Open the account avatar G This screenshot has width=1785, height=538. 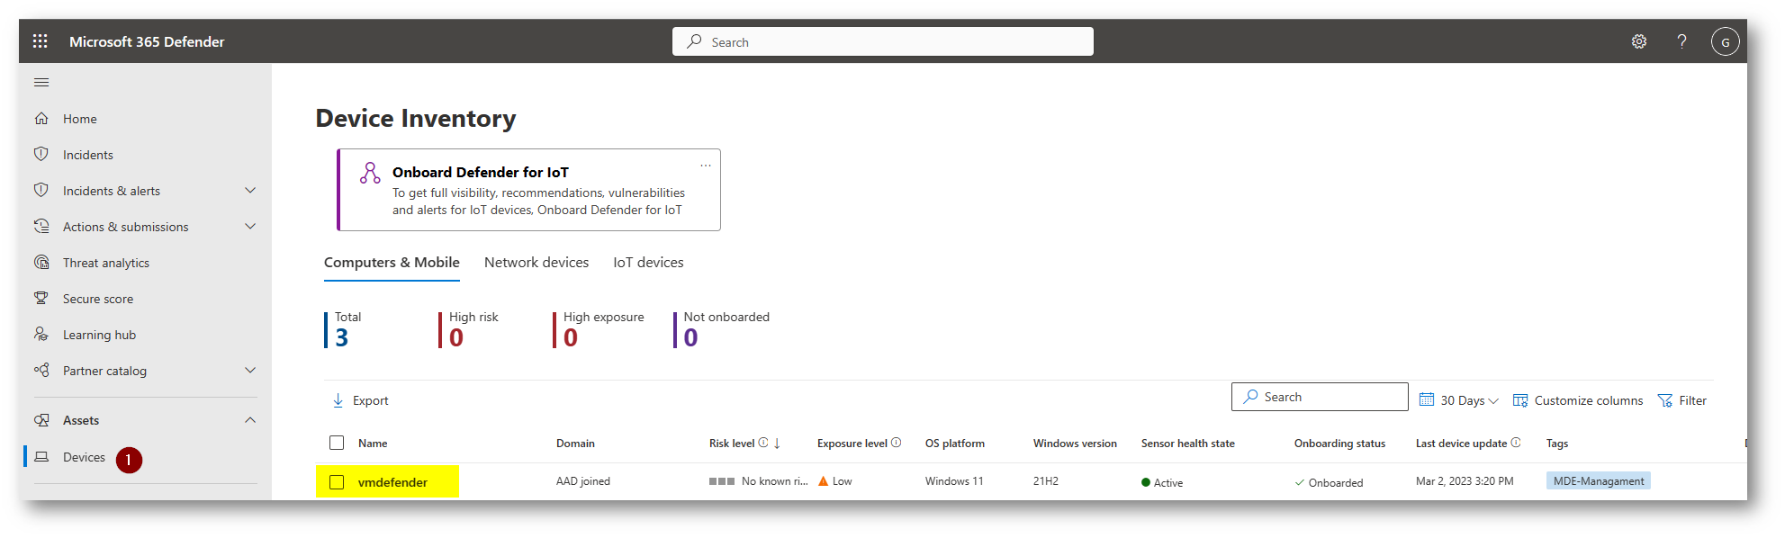tap(1726, 41)
